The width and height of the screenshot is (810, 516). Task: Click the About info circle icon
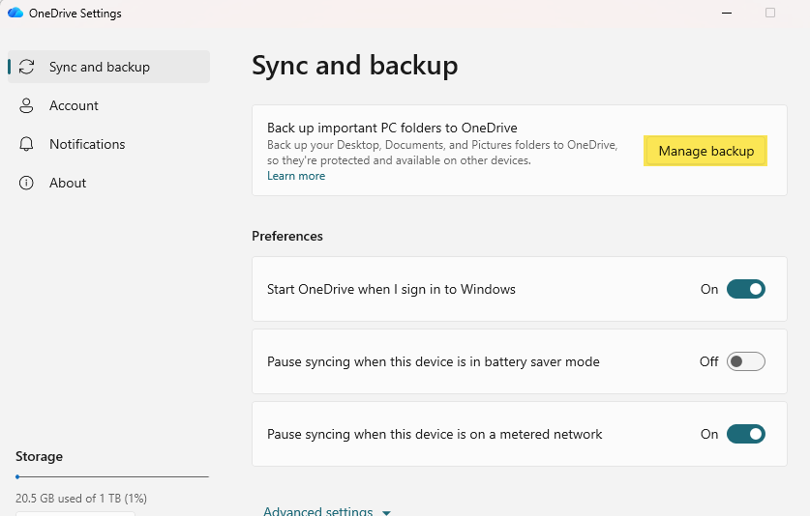pyautogui.click(x=27, y=183)
